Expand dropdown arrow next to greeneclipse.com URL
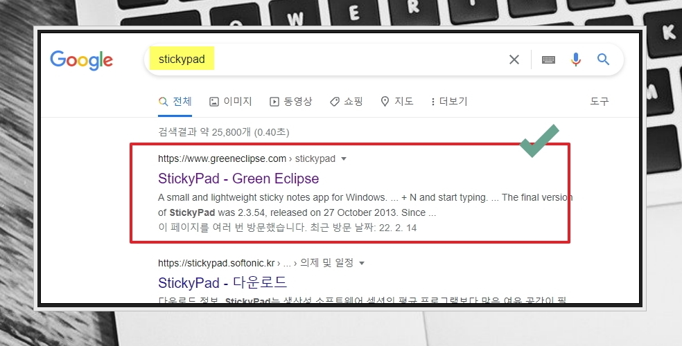The image size is (682, 346). click(x=344, y=159)
